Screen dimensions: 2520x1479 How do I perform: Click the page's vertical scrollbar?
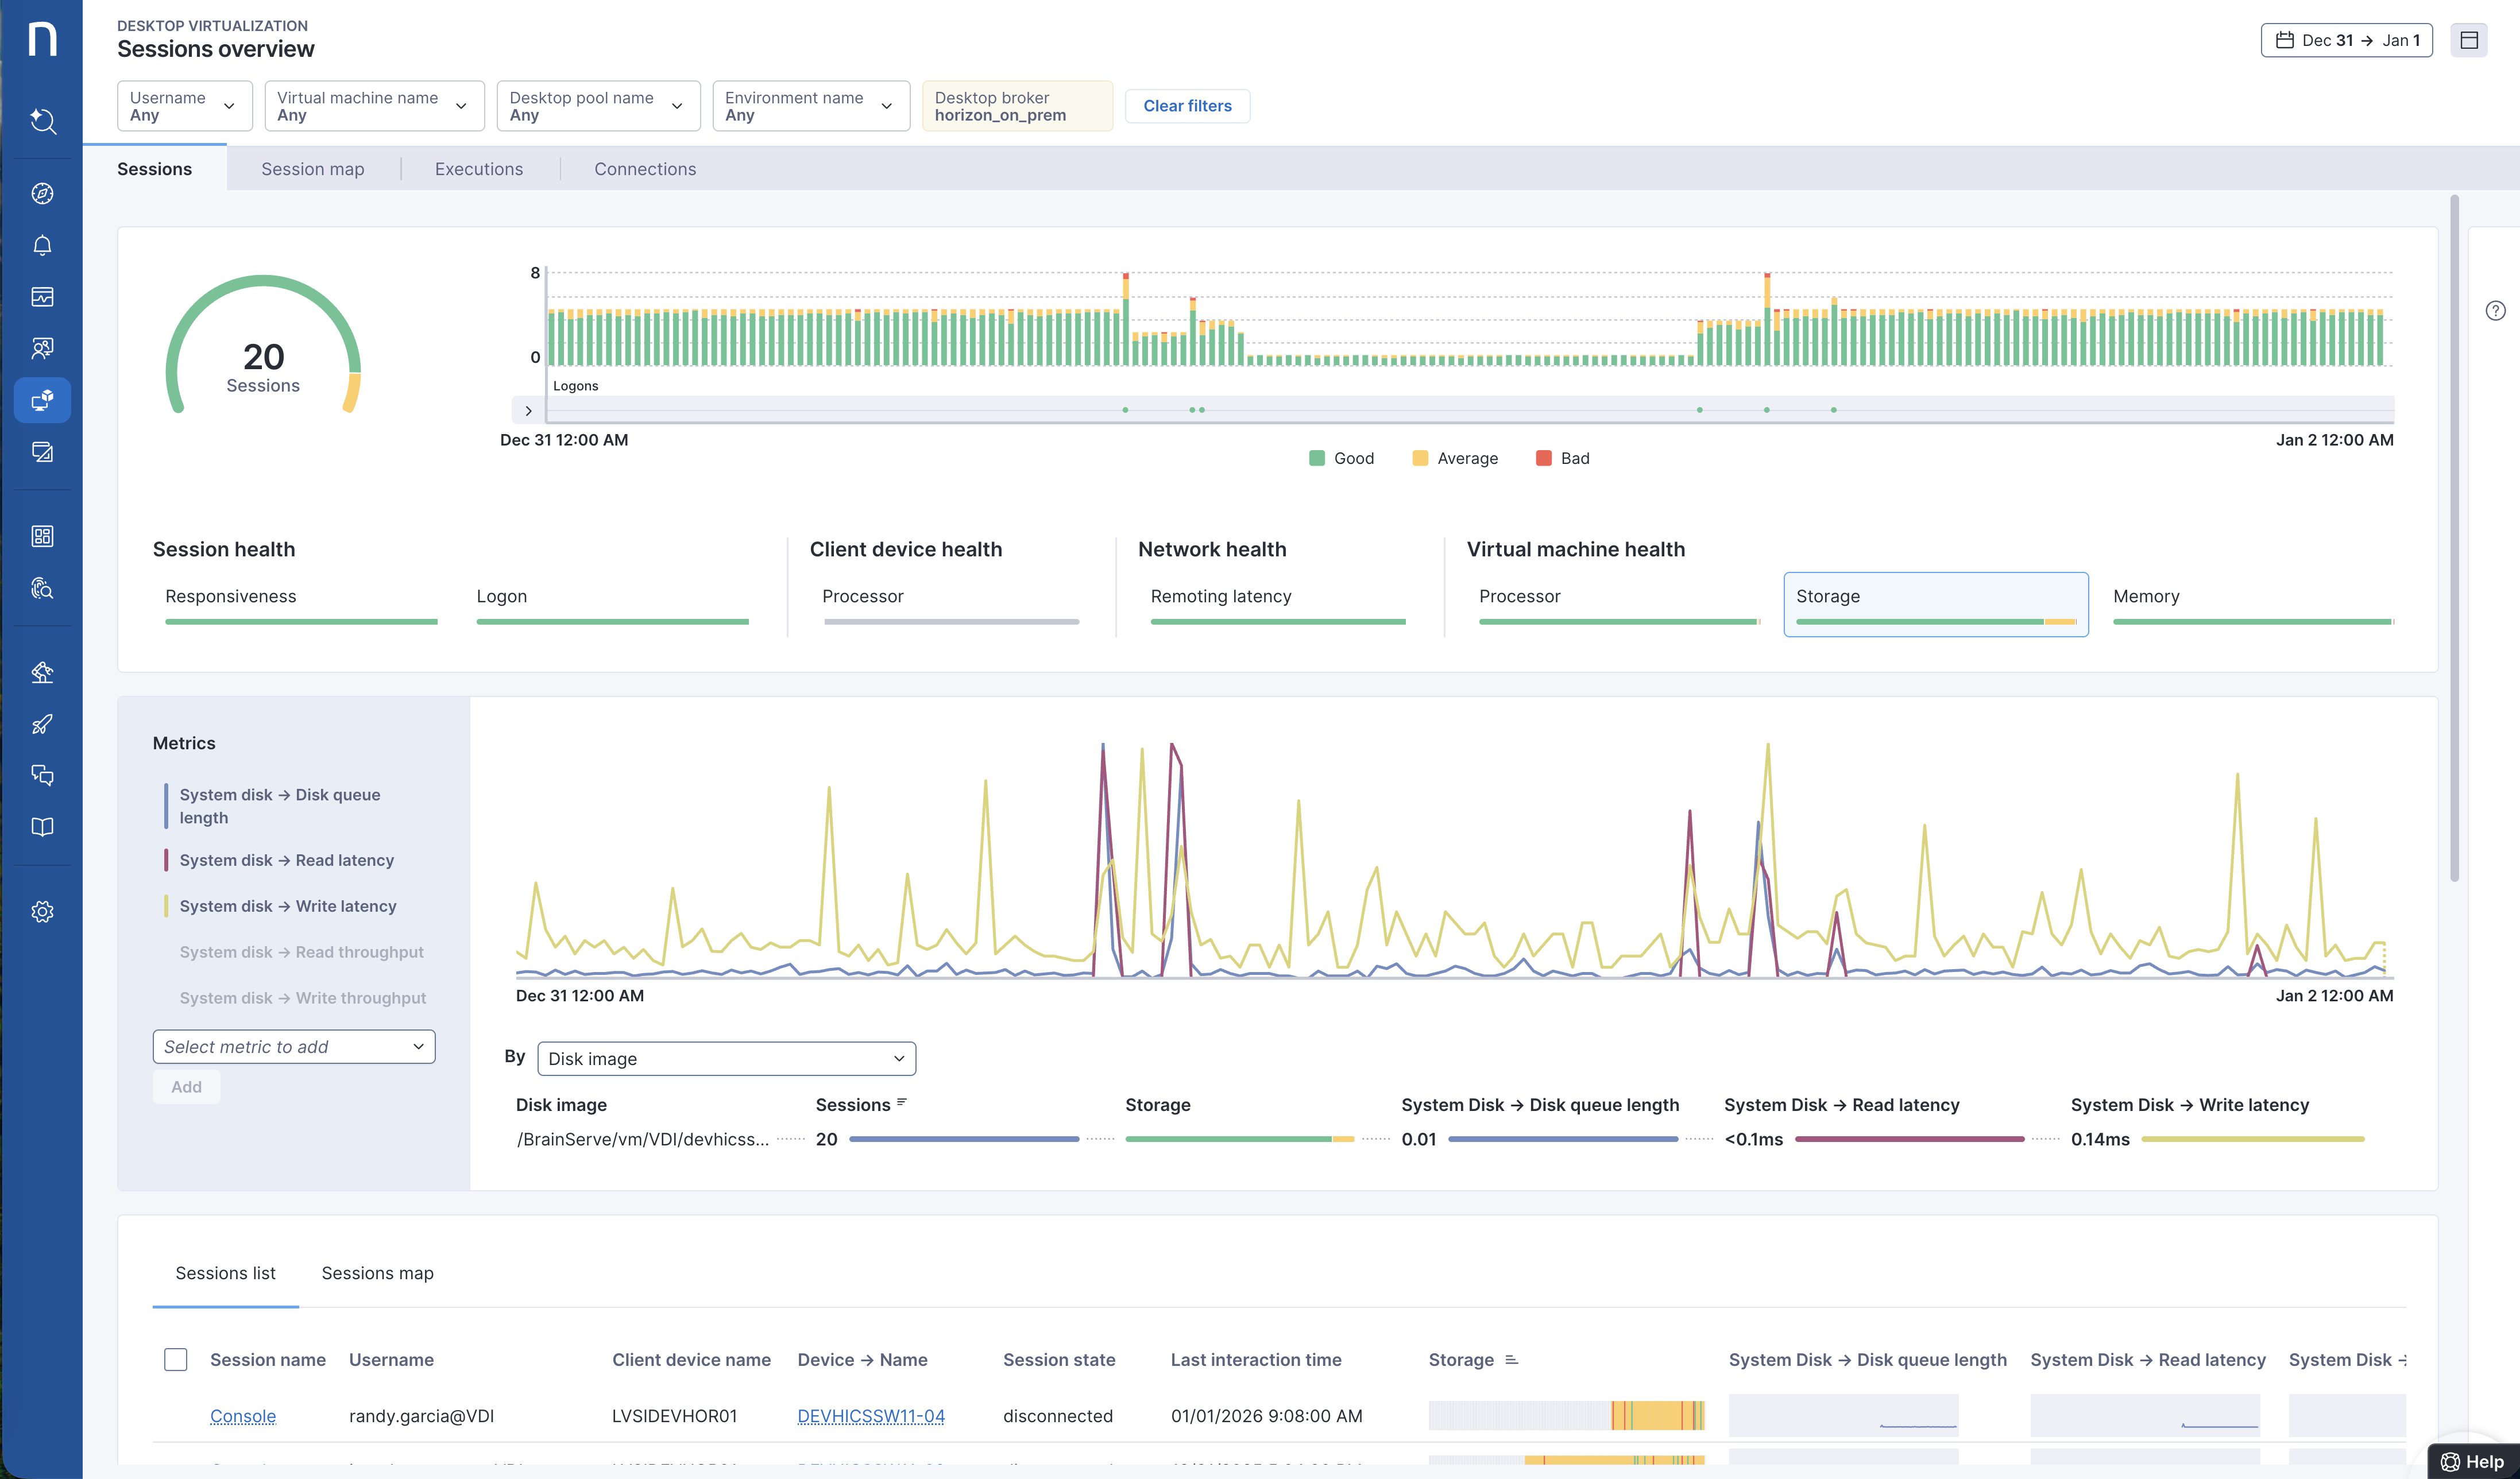[x=2454, y=540]
